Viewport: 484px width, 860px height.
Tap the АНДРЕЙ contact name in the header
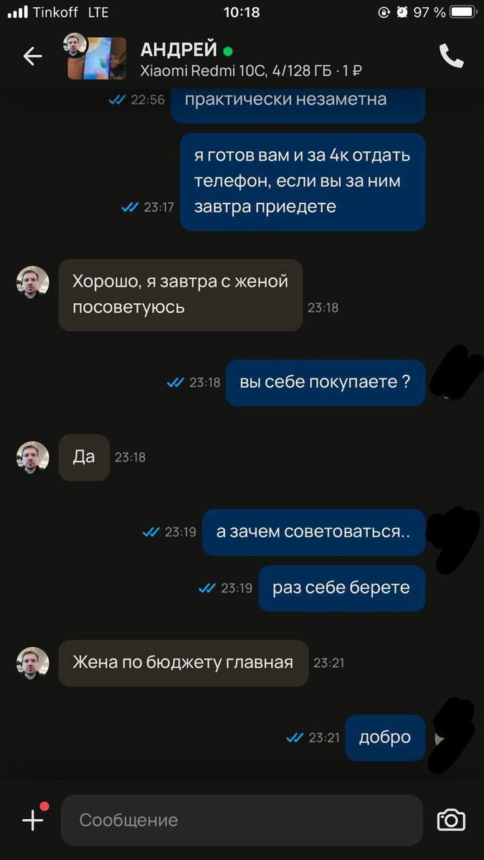pos(179,49)
